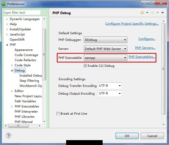Click the tree horizontal scrollbar thumb
This screenshot has height=145, width=169.
pyautogui.click(x=18, y=126)
